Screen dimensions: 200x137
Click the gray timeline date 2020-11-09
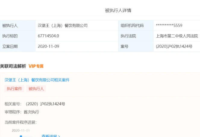point(21,130)
